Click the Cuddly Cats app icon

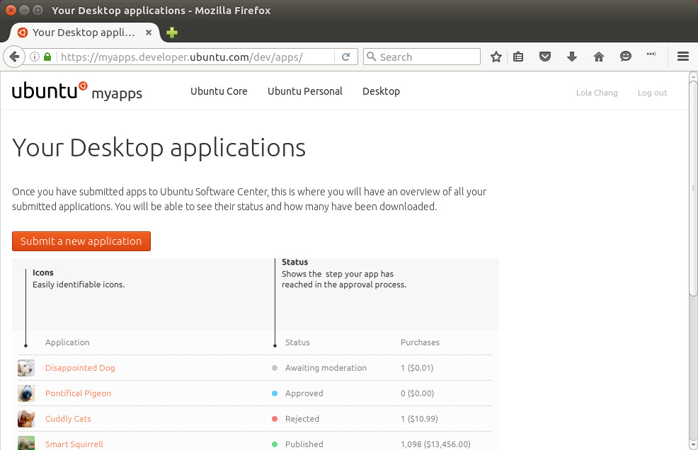[x=26, y=419]
